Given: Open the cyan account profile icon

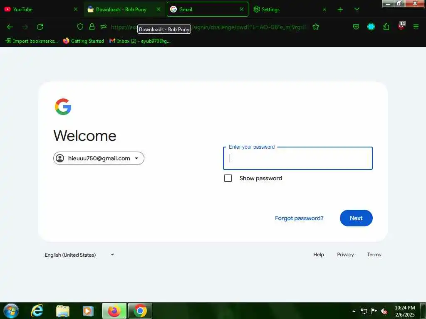Looking at the screenshot, I should (371, 27).
